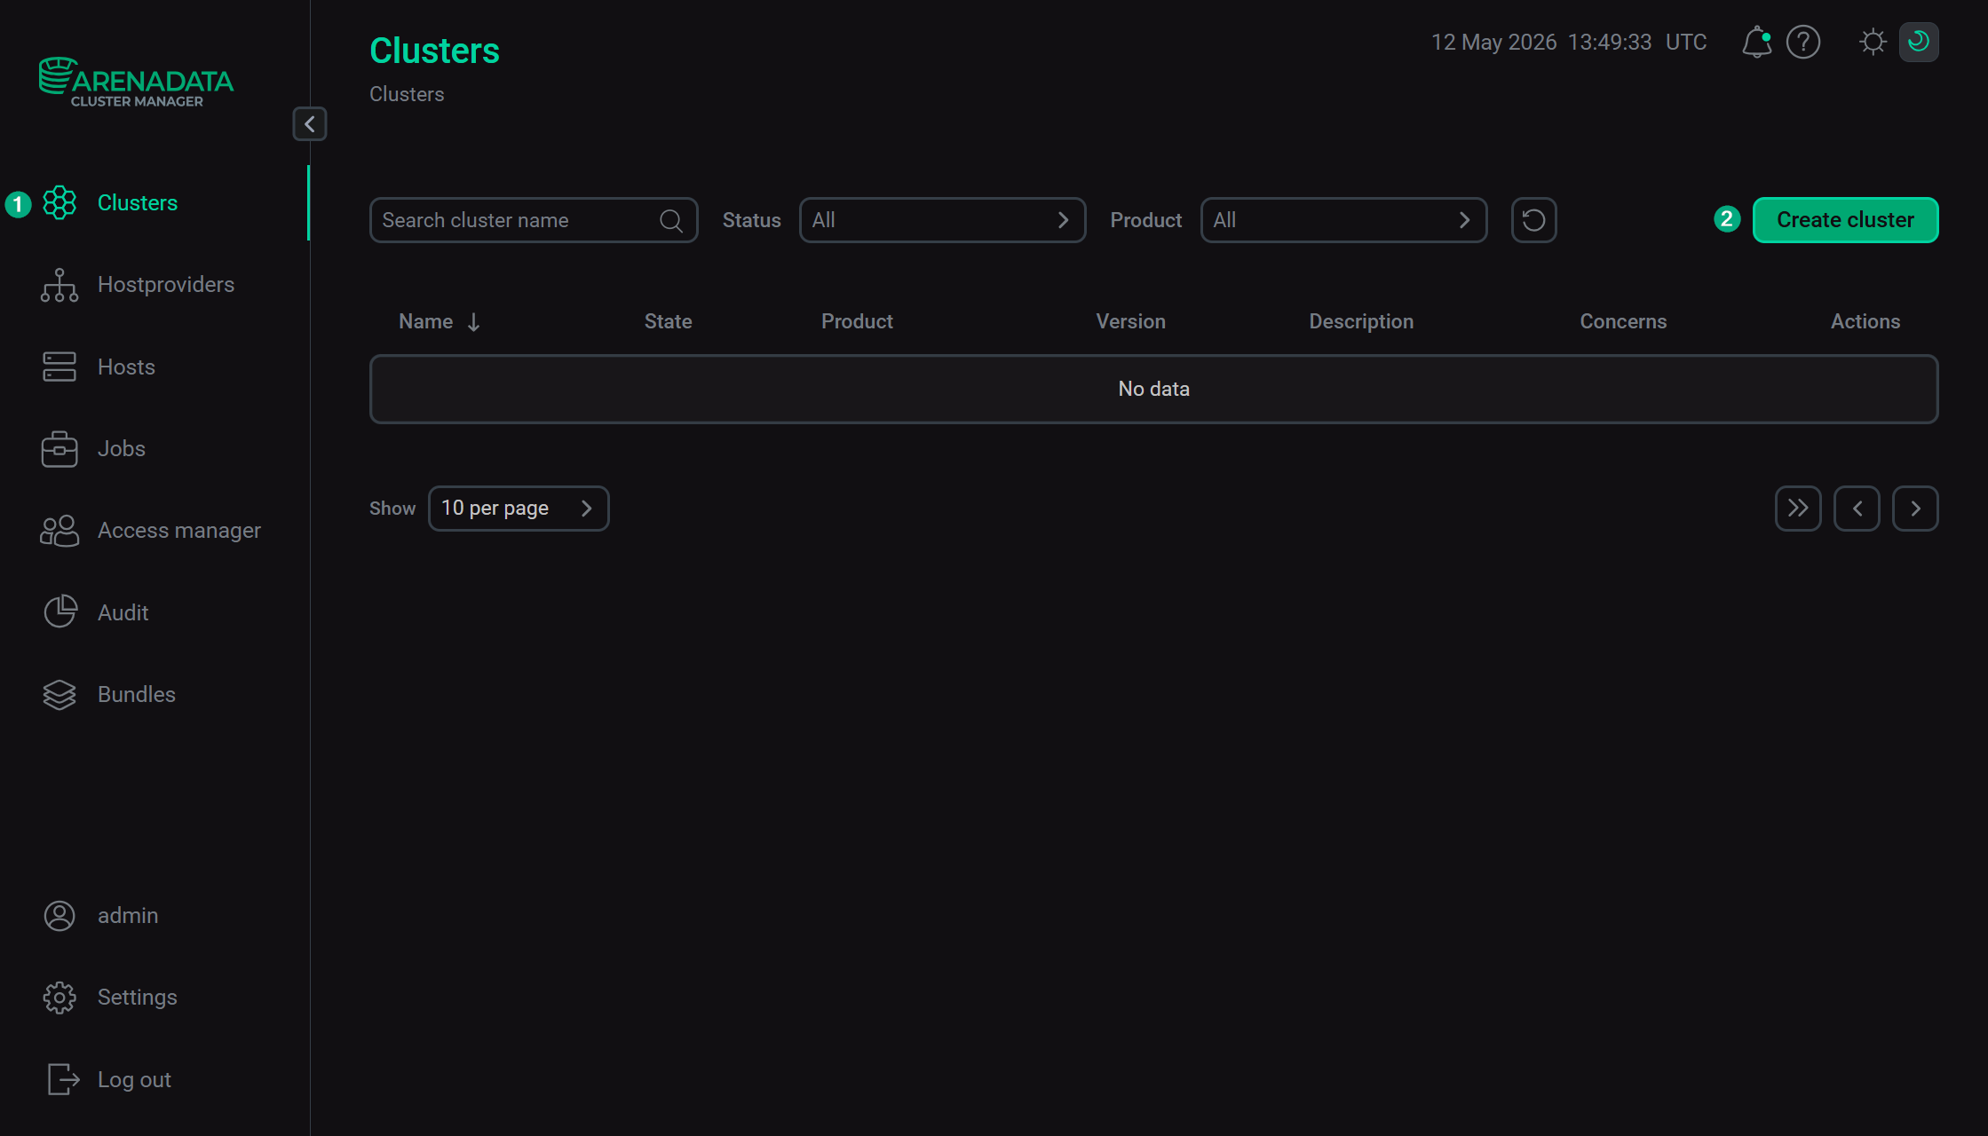Open Access manager

(179, 531)
